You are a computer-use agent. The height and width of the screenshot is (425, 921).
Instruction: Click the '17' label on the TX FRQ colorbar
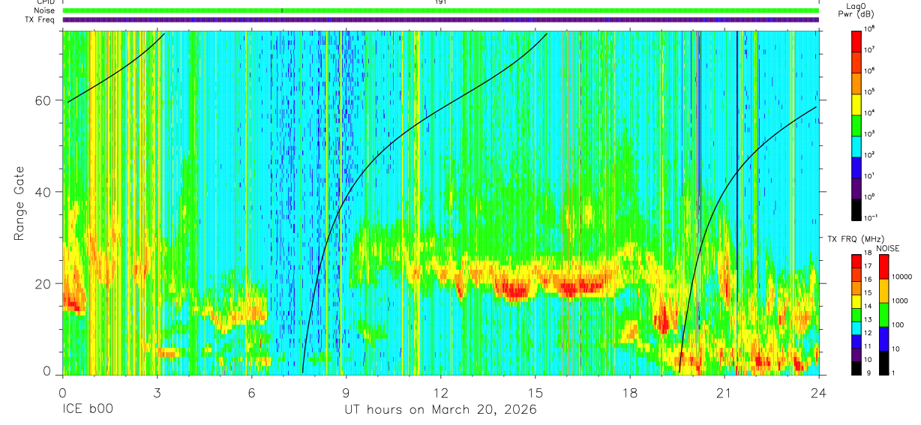[868, 267]
